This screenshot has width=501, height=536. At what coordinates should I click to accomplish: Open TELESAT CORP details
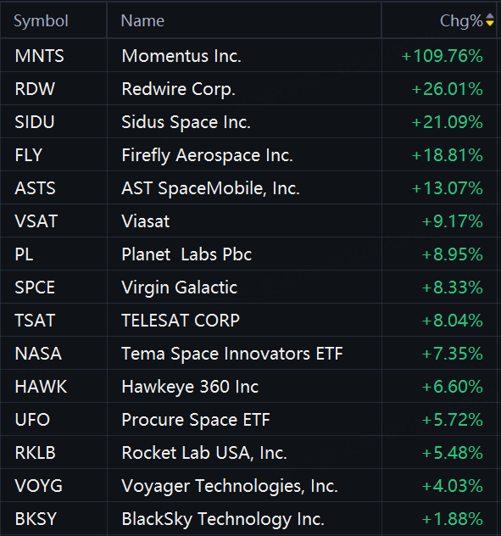[248, 321]
